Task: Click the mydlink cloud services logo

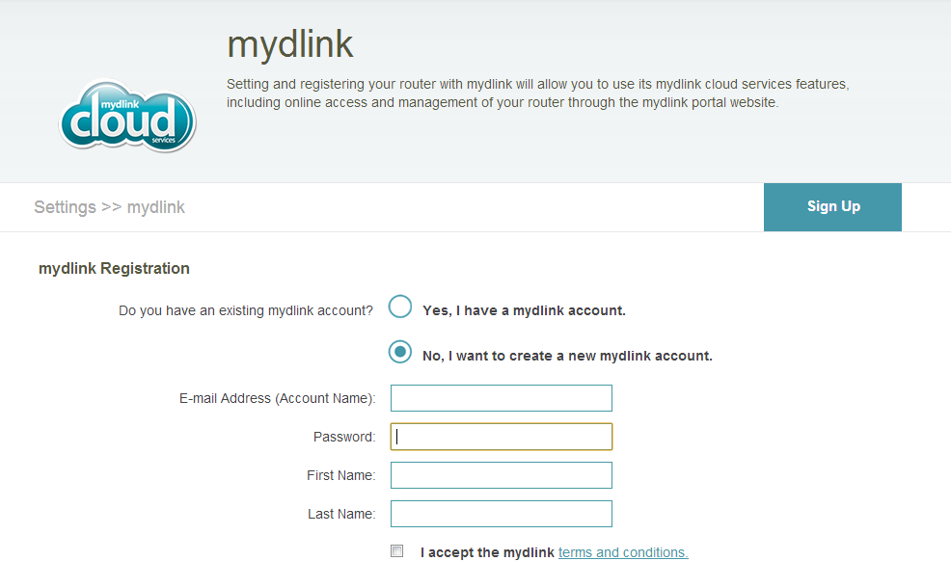Action: coord(127,118)
